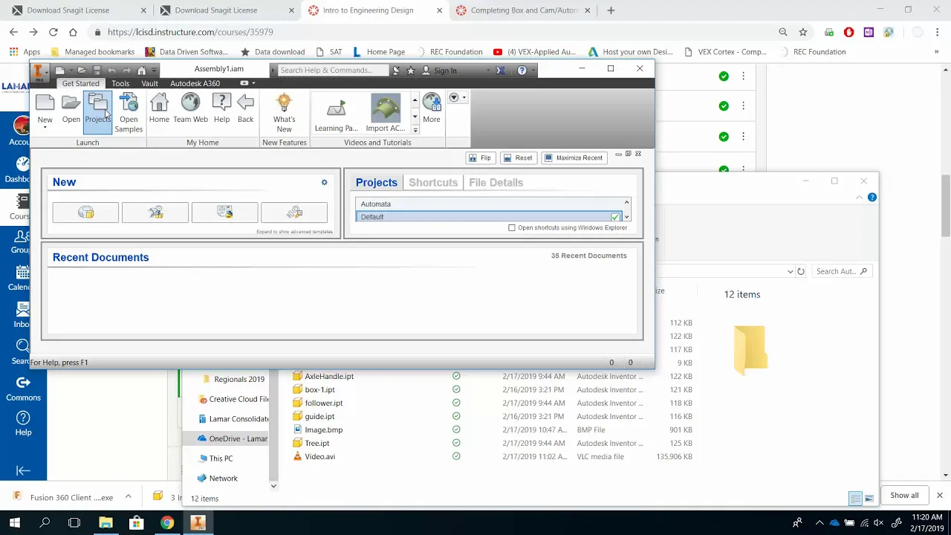Select Tree.ipt in File Explorer
951x535 pixels.
tap(317, 443)
